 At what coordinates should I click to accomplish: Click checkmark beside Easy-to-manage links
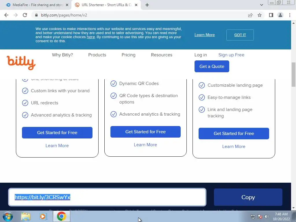point(201,97)
